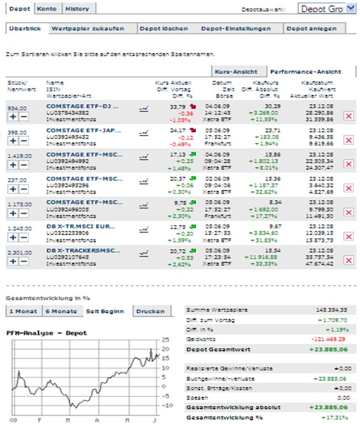Show 1 Monat performance chart

(x=23, y=311)
